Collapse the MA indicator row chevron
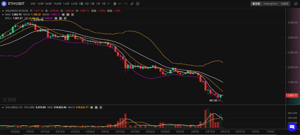This screenshot has width=300, height=135. (x=3, y=15)
